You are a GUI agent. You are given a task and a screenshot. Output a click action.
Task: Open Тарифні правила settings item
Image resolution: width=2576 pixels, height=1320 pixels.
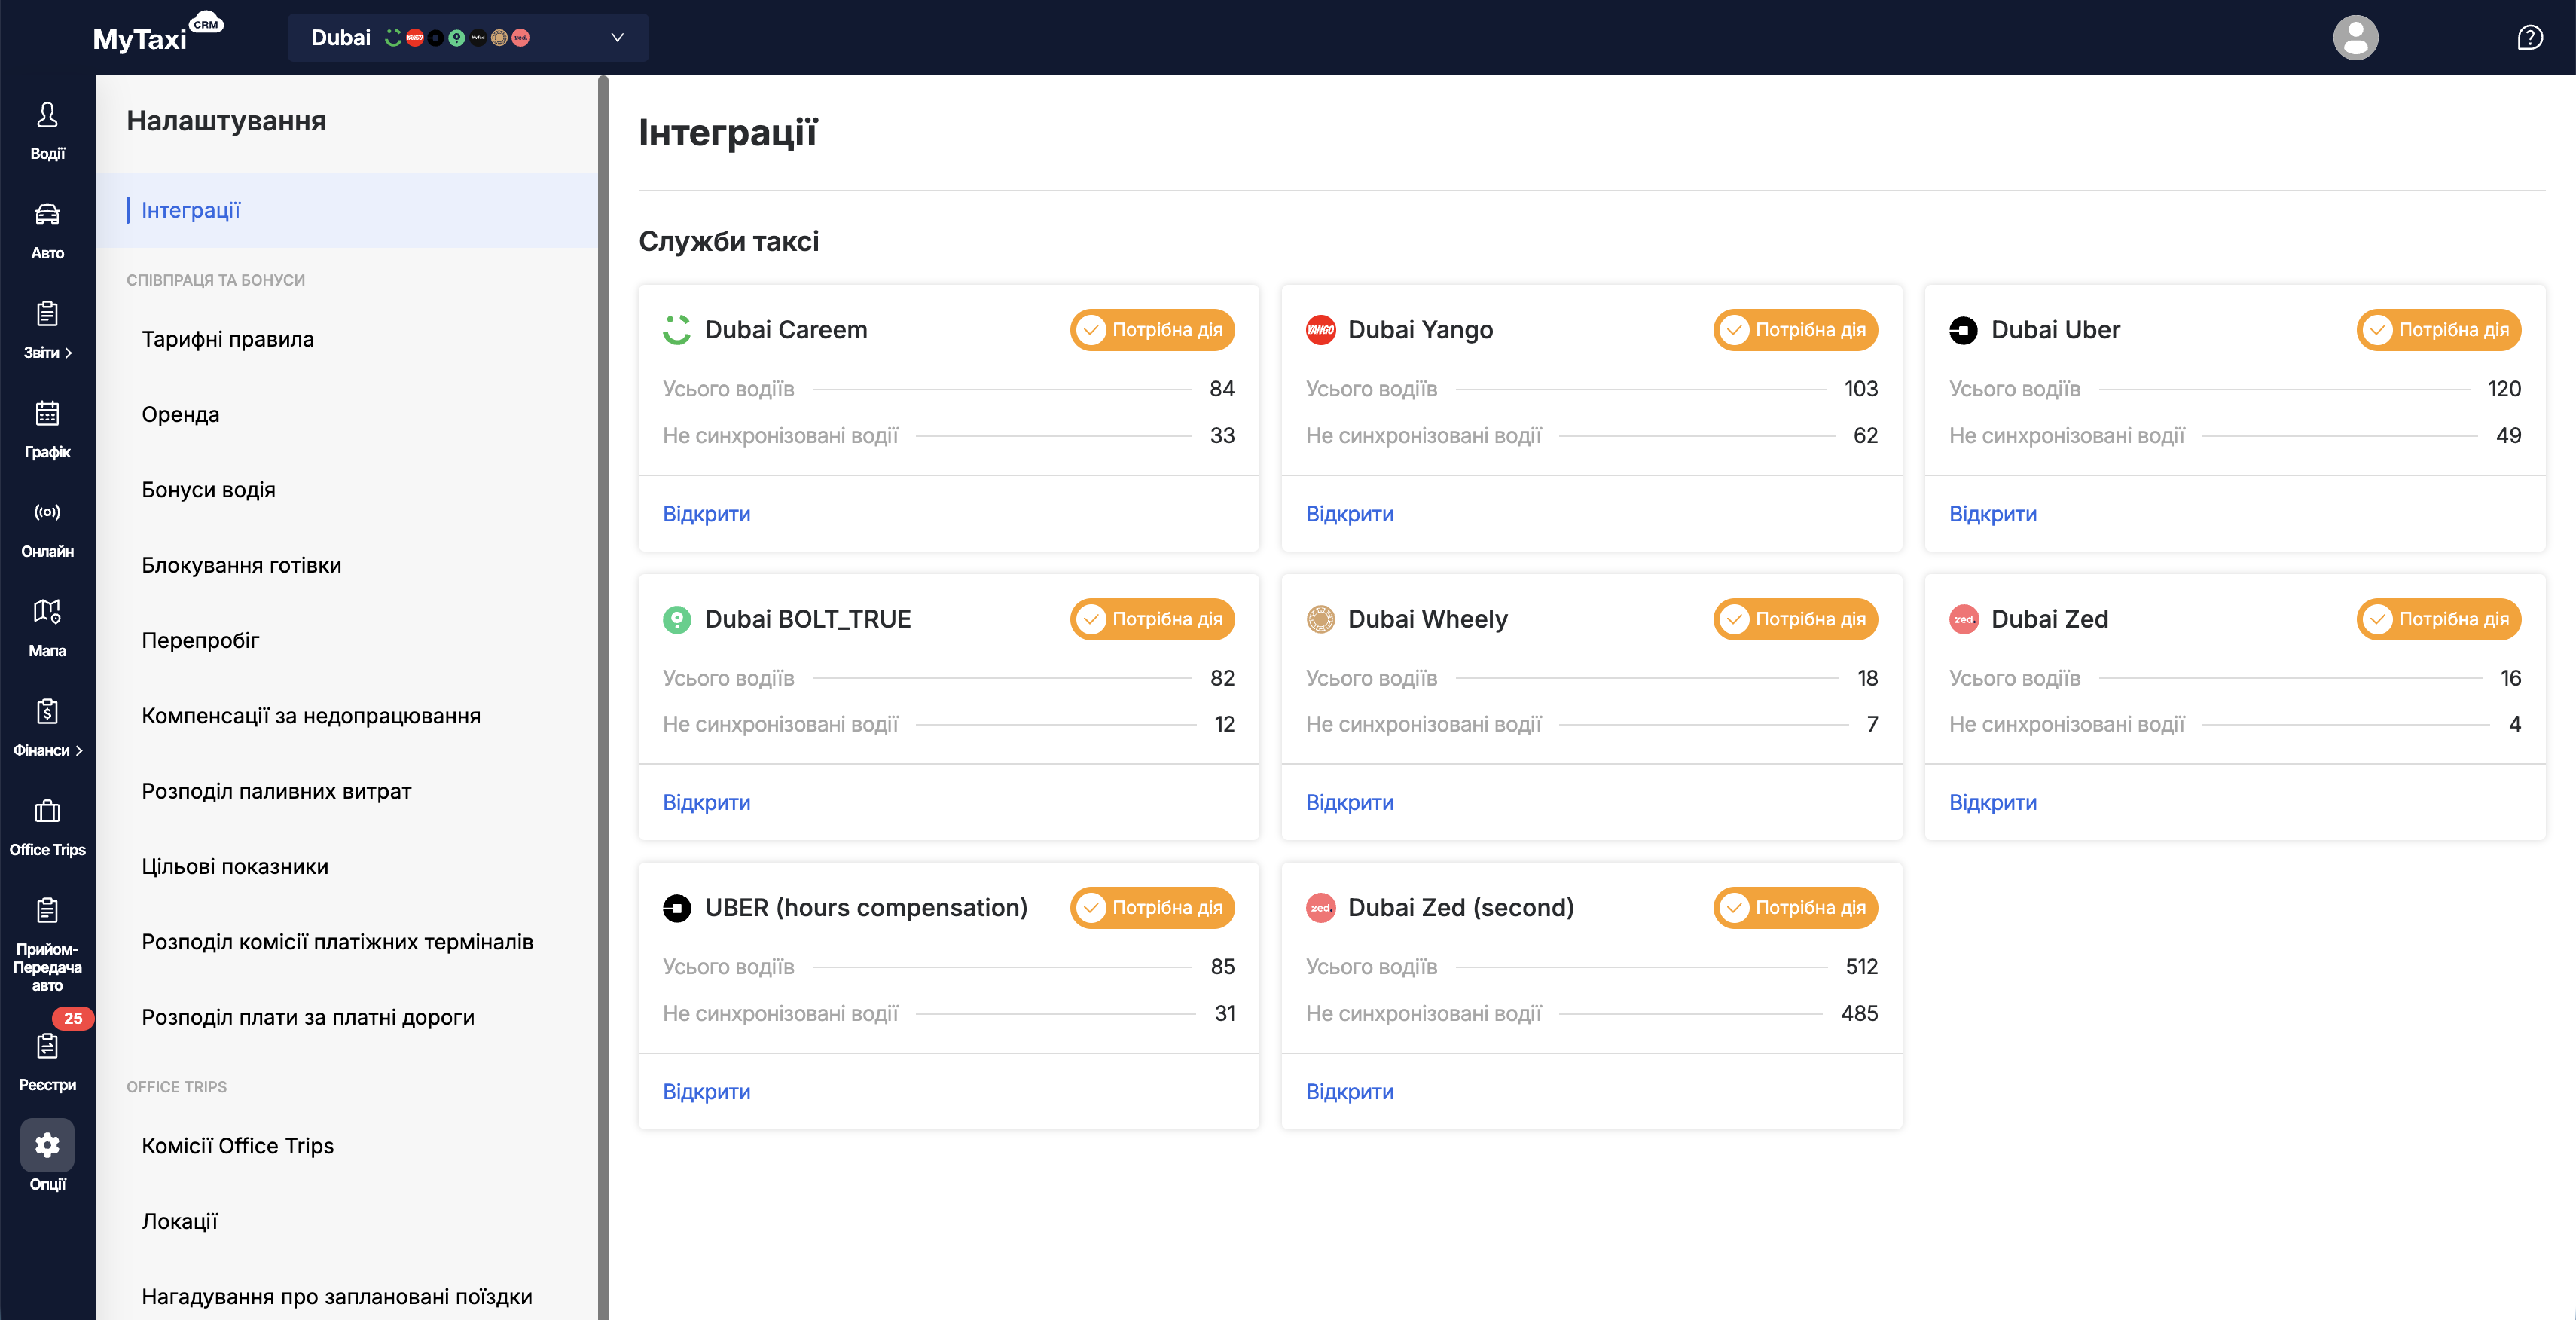click(347, 339)
